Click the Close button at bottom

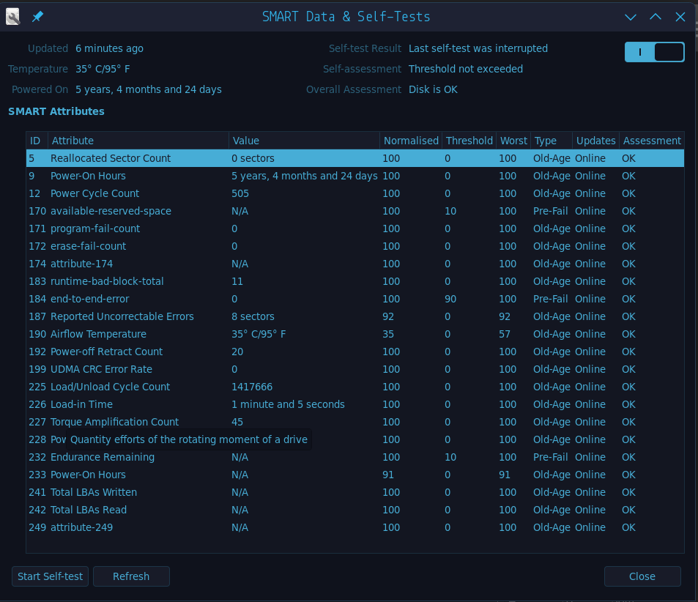pyautogui.click(x=642, y=576)
